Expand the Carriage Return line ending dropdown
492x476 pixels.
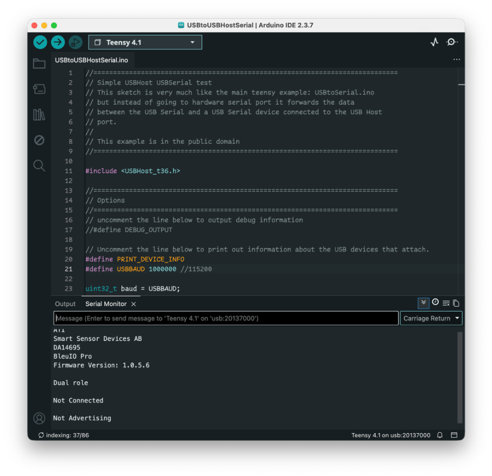coord(431,319)
